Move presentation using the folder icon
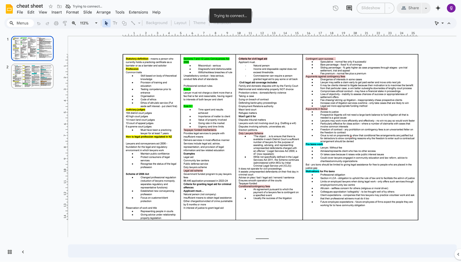This screenshot has height=262, width=461. [x=60, y=7]
